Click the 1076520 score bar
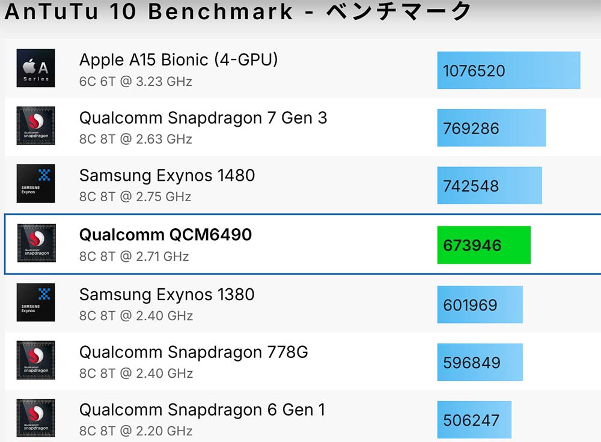Image resolution: width=601 pixels, height=442 pixels. [508, 70]
